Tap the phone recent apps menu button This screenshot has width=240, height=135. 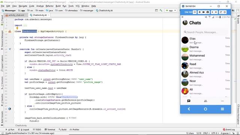coord(222,109)
